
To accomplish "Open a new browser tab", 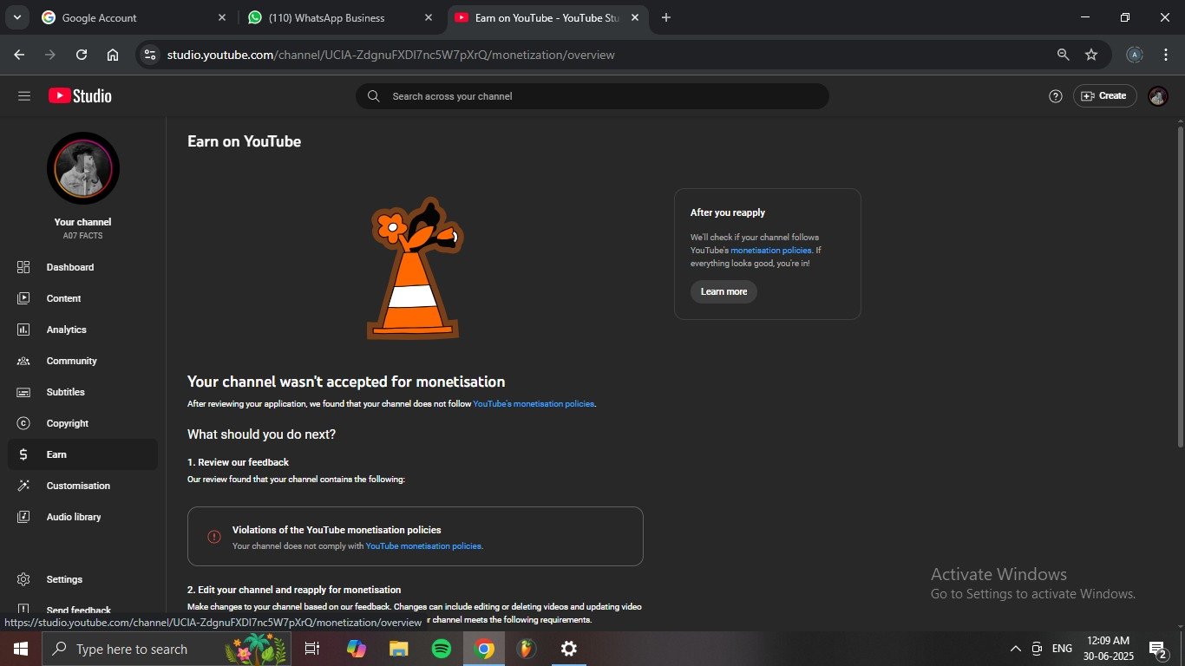I will [665, 17].
